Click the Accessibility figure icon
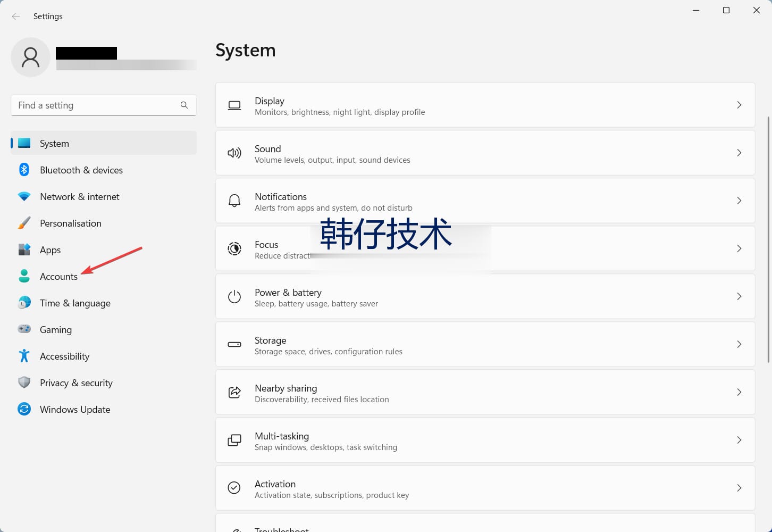The height and width of the screenshot is (532, 772). [24, 356]
